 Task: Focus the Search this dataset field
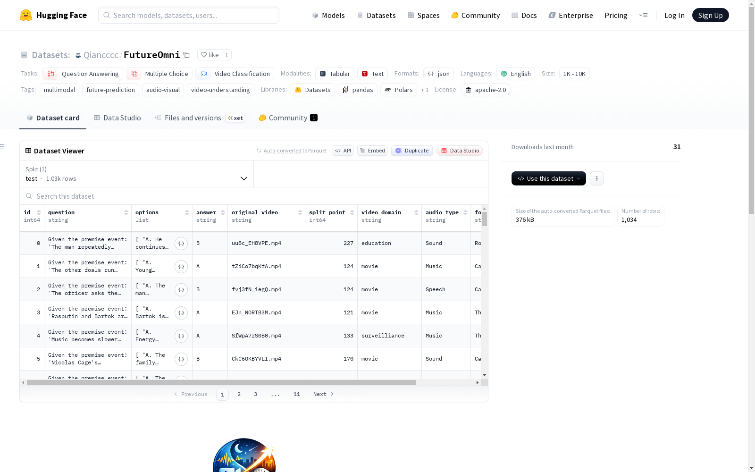click(x=254, y=196)
